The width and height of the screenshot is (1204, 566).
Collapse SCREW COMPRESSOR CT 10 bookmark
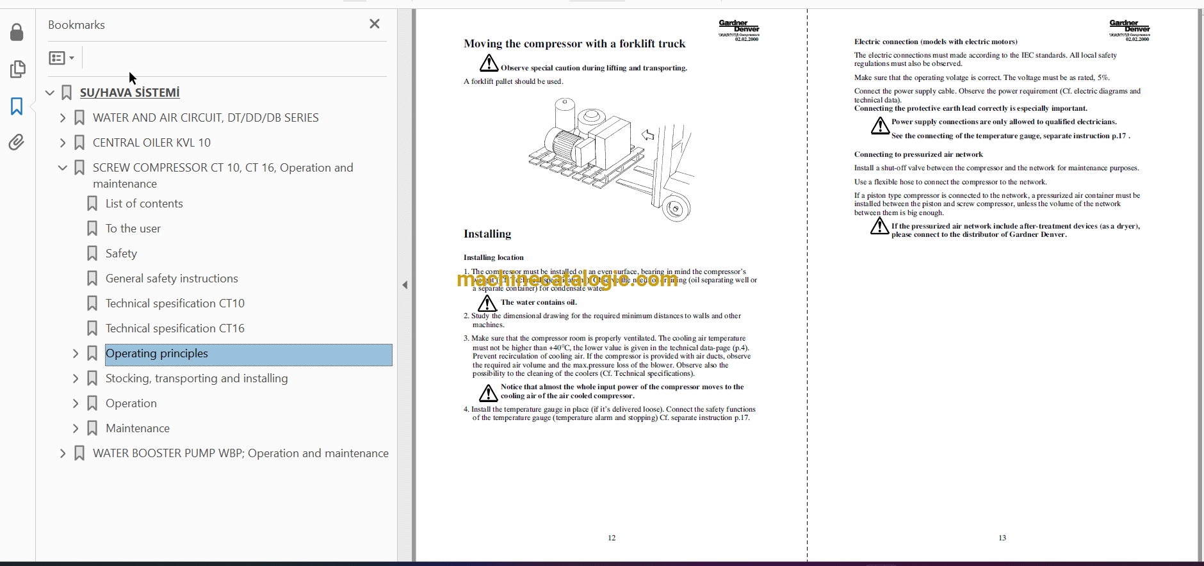pos(63,168)
